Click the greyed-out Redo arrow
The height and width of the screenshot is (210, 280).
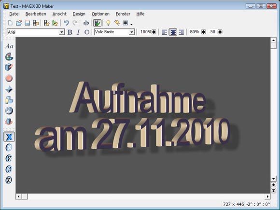(75, 23)
